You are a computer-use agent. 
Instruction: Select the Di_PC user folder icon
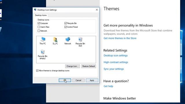click(x=55, y=41)
